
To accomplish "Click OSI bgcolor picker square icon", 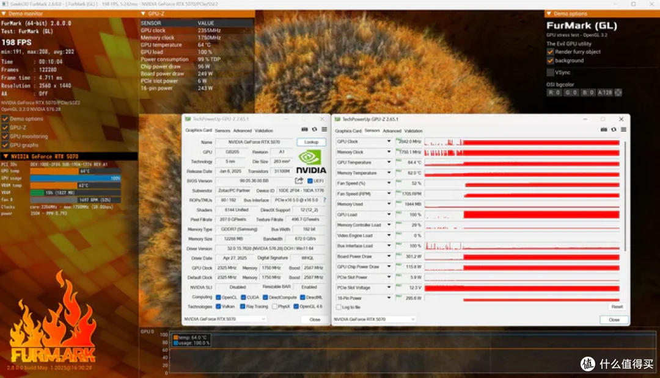I will pyautogui.click(x=618, y=93).
